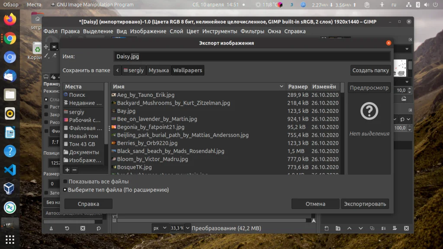
Task: Open the Изображение menu
Action: tap(148, 31)
